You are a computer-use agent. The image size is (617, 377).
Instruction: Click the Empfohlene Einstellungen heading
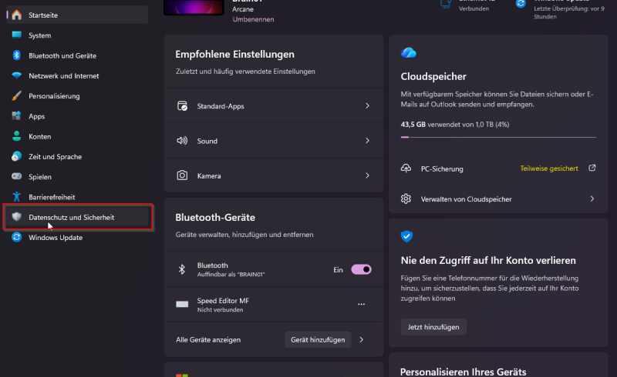tap(235, 54)
